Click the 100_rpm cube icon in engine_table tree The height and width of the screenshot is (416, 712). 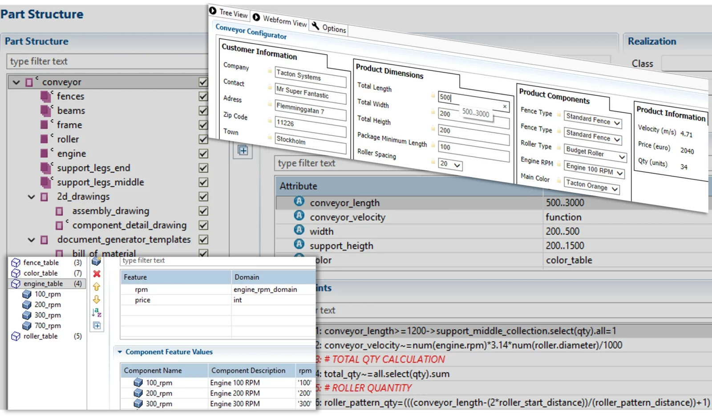tap(27, 294)
